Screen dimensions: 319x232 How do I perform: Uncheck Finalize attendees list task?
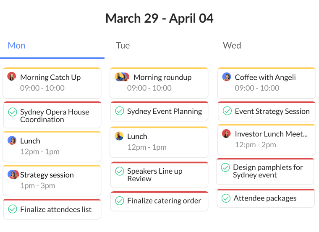coord(13,209)
